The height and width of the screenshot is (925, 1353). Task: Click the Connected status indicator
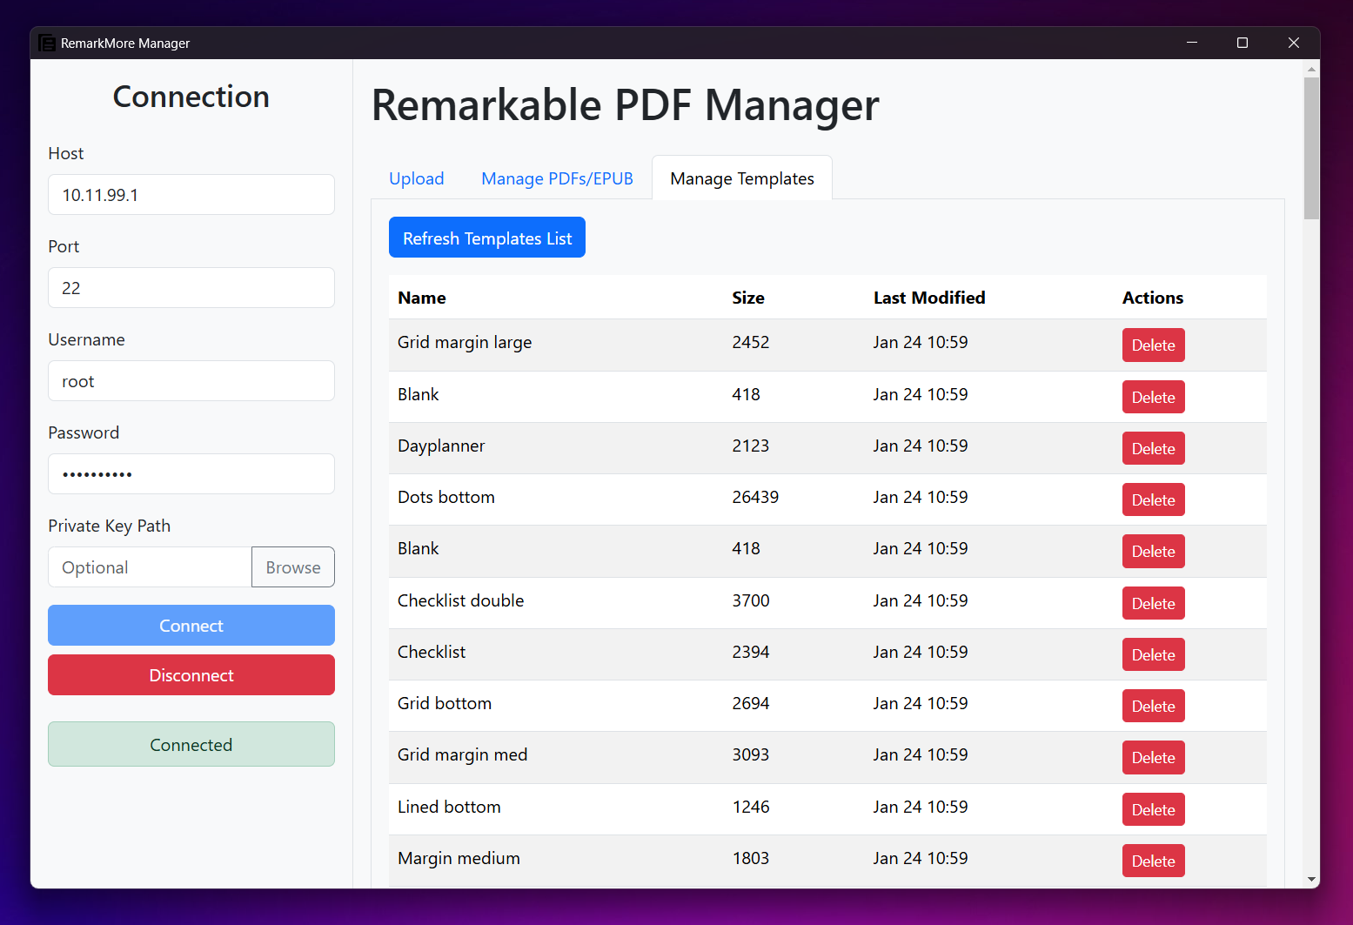click(191, 744)
